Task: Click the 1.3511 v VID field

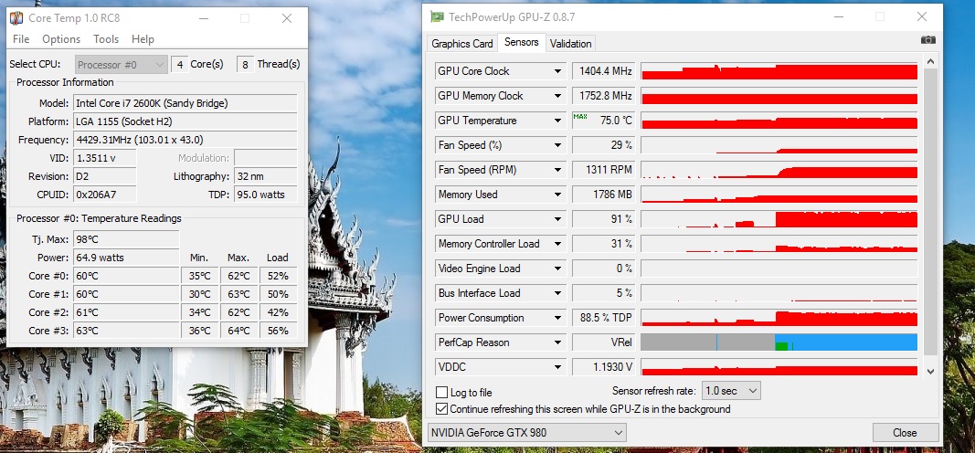Action: pos(104,158)
